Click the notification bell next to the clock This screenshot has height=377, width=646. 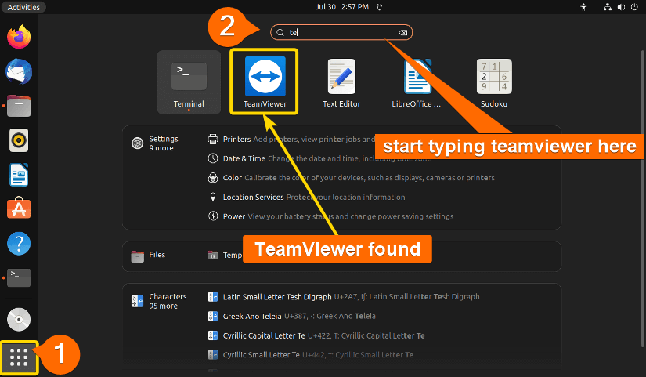380,7
